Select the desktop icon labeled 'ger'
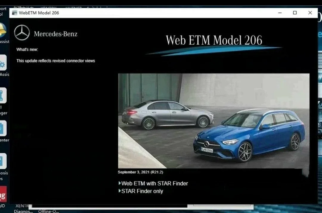This screenshot has width=322, height=213. [3, 95]
